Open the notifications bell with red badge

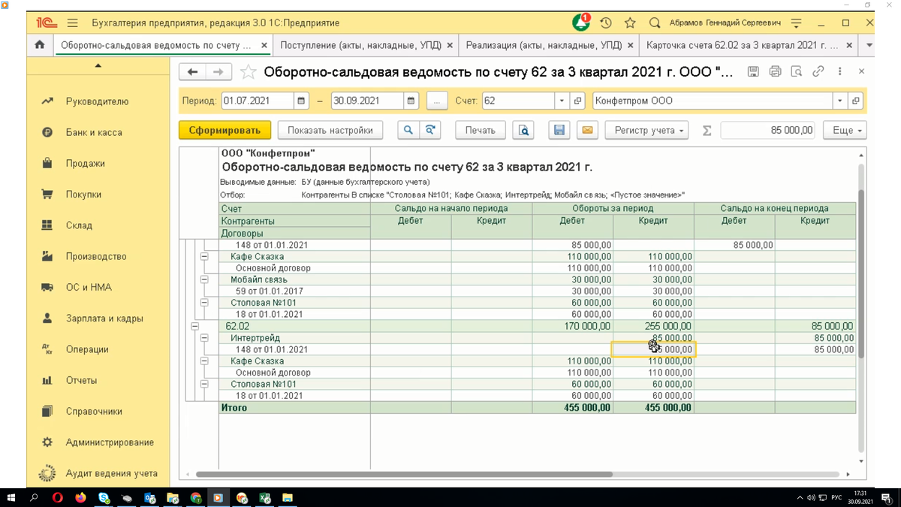[581, 23]
